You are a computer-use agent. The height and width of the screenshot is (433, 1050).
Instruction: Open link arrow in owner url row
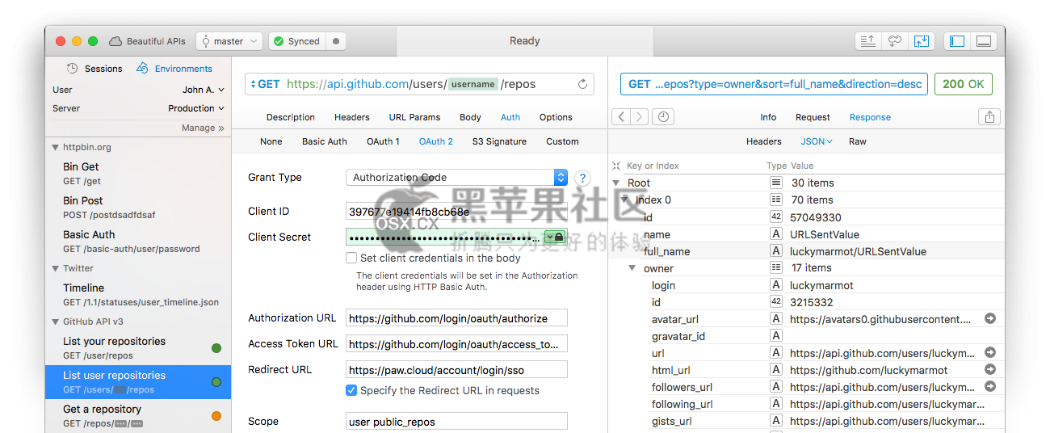click(989, 353)
